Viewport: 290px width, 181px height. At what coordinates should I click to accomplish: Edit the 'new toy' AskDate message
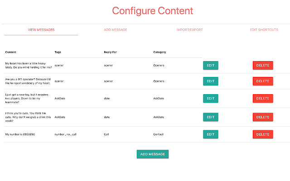click(x=210, y=99)
